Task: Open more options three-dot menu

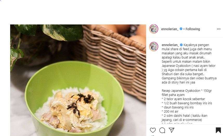Action: (219, 29)
